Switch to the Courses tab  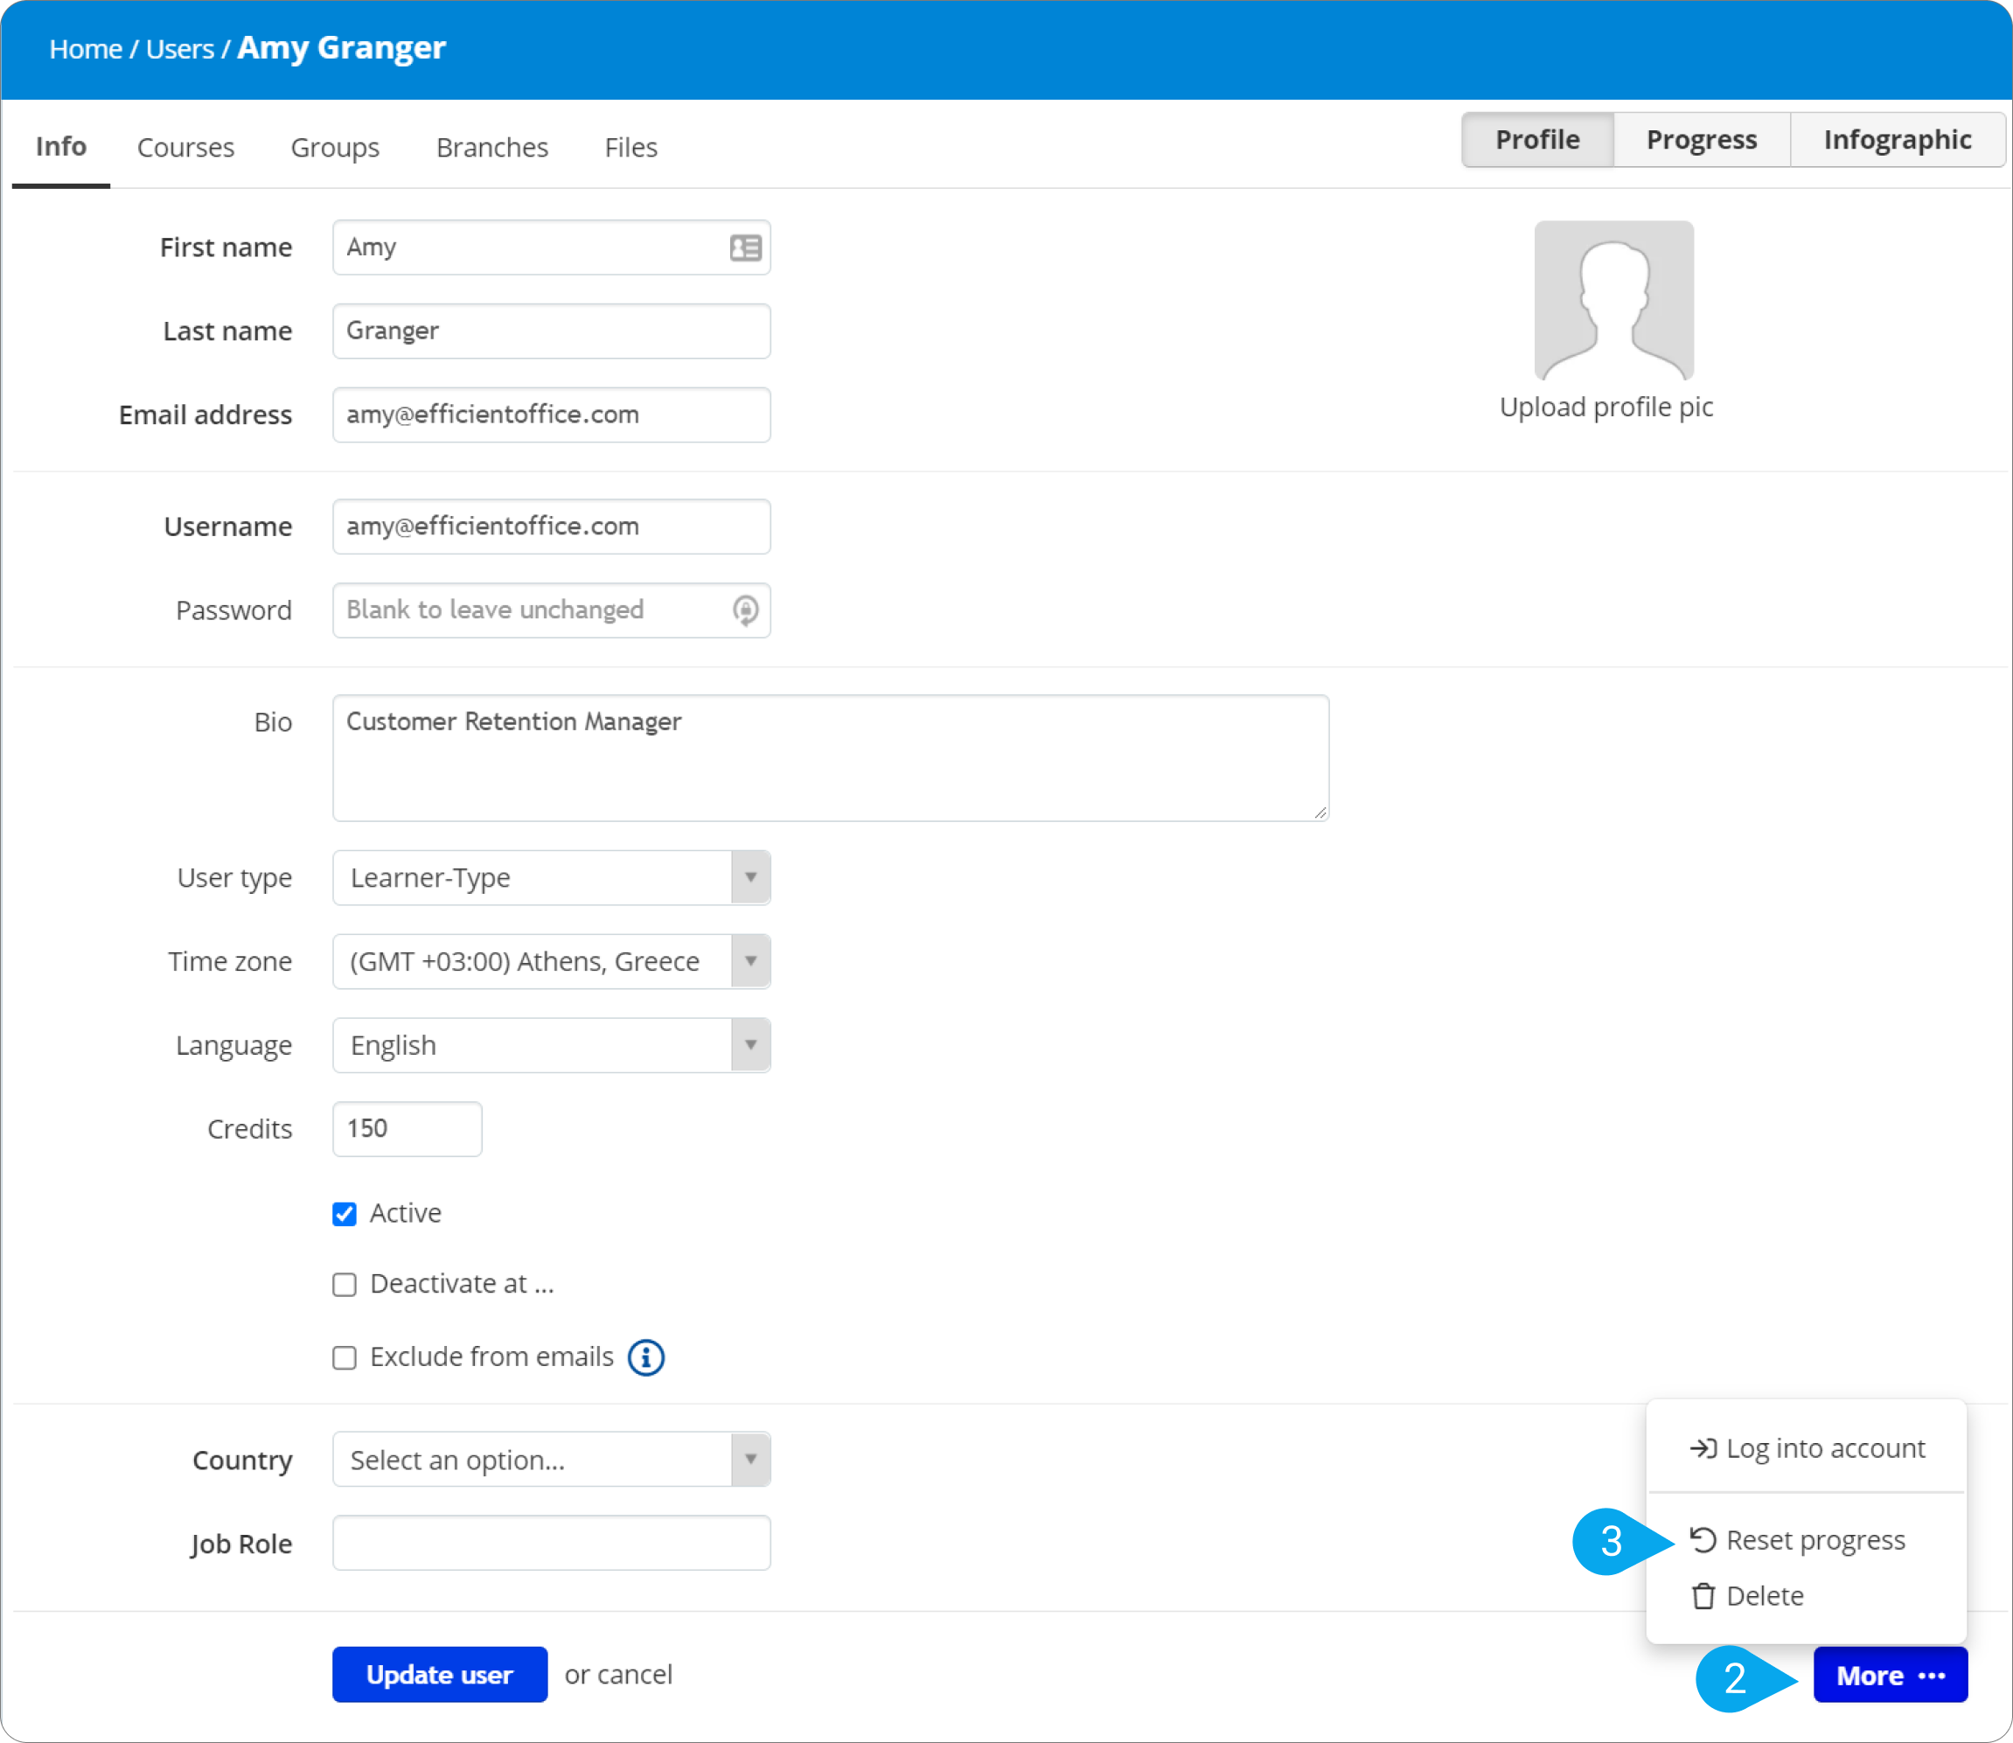185,147
